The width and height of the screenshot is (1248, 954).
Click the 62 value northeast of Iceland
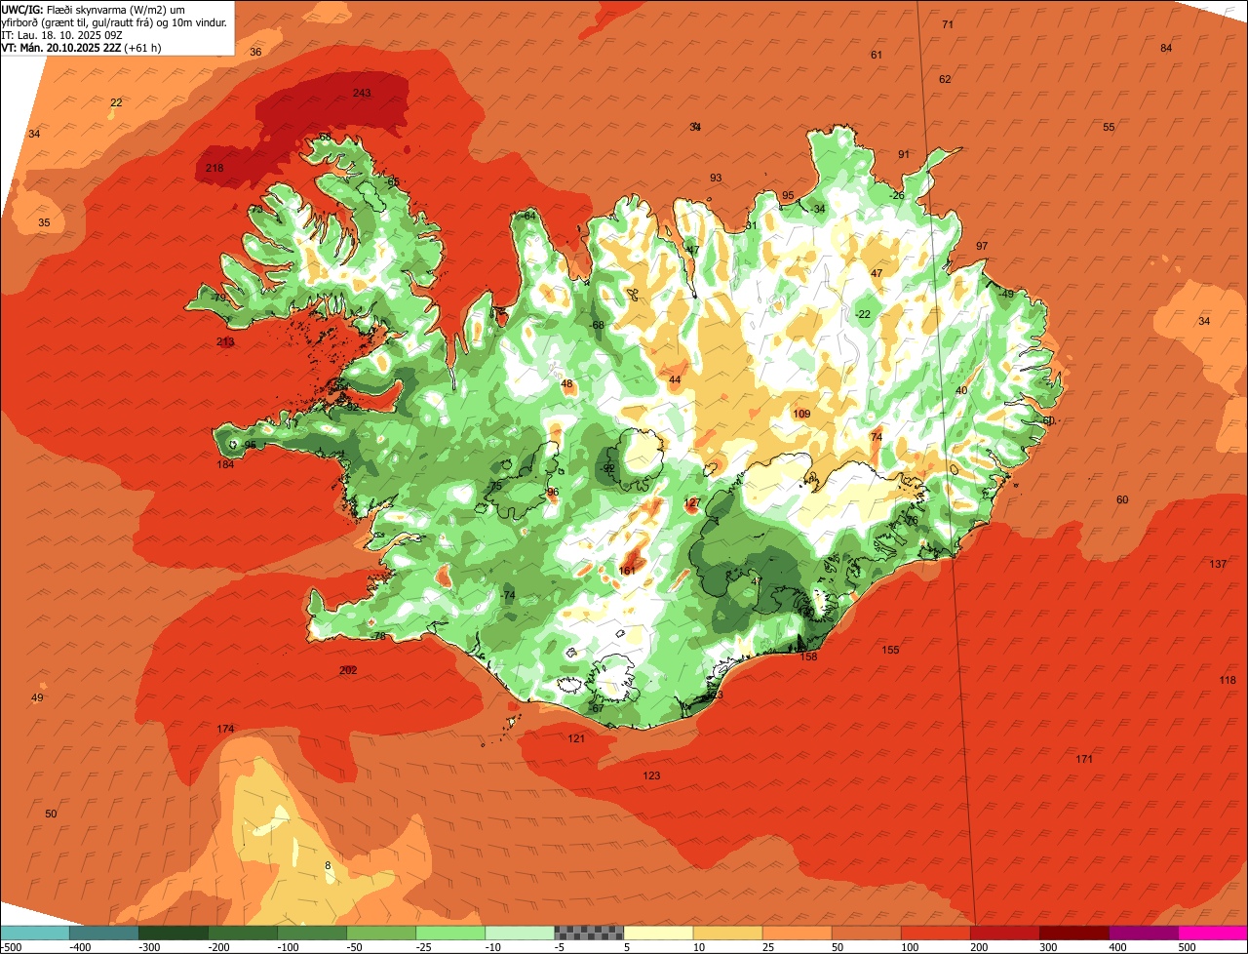pyautogui.click(x=945, y=79)
